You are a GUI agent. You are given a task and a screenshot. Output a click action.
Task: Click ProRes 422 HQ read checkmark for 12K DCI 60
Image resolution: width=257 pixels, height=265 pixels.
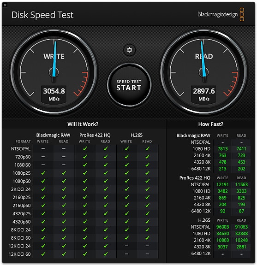(x=106, y=254)
